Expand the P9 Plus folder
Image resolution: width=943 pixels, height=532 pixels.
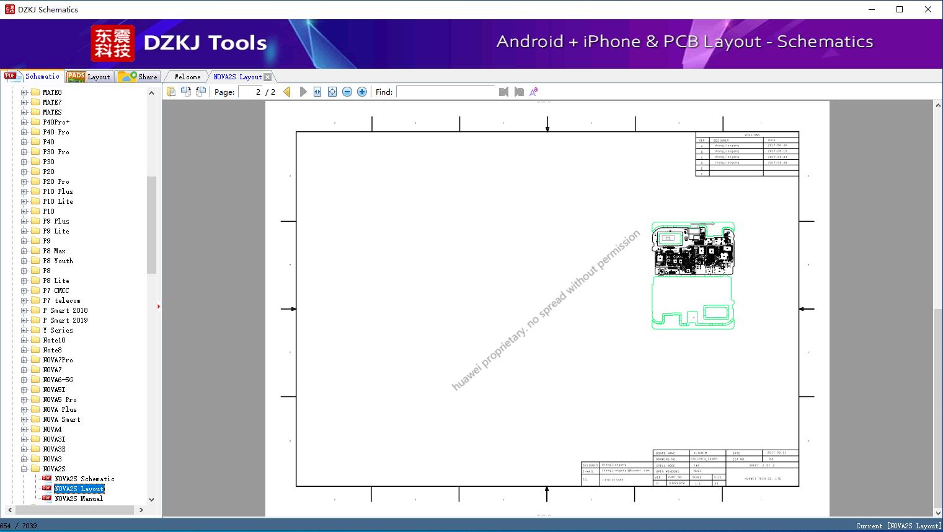click(x=24, y=221)
